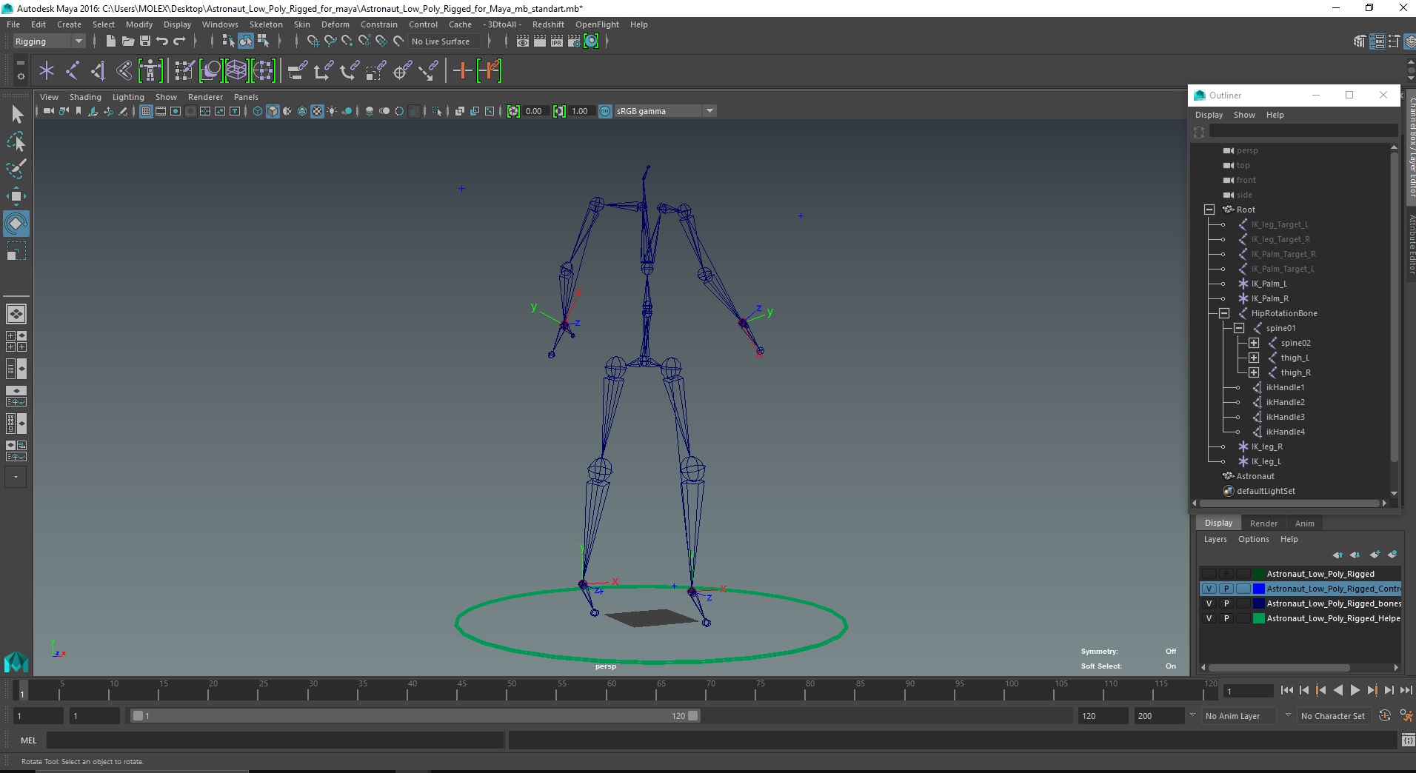Activate the Lasso select tool
This screenshot has height=773, width=1416.
click(16, 141)
